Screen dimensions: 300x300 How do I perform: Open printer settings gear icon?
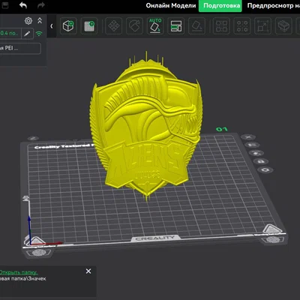(x=28, y=21)
